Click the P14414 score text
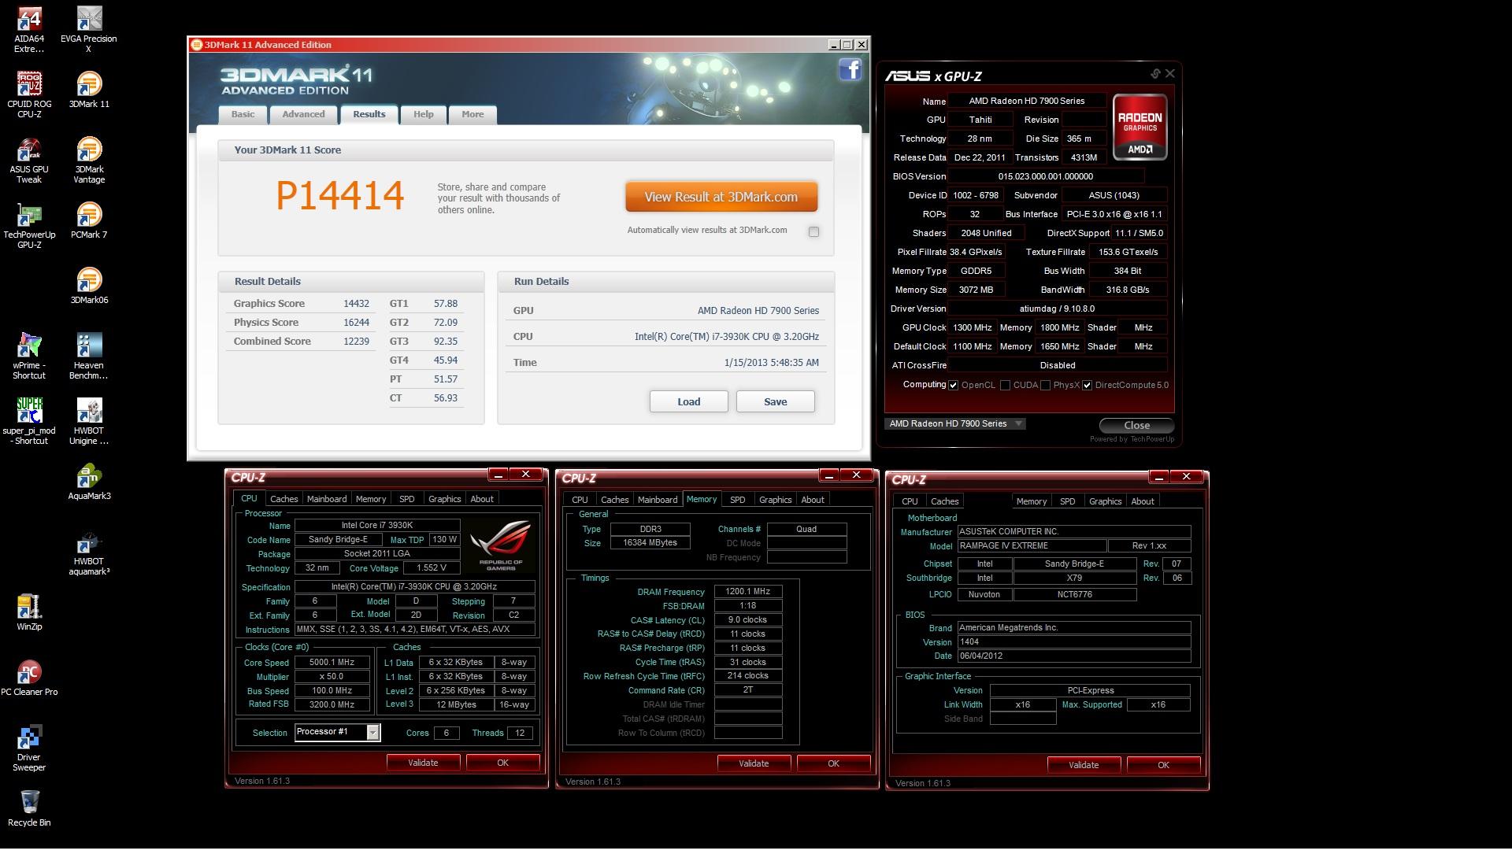 (x=340, y=195)
